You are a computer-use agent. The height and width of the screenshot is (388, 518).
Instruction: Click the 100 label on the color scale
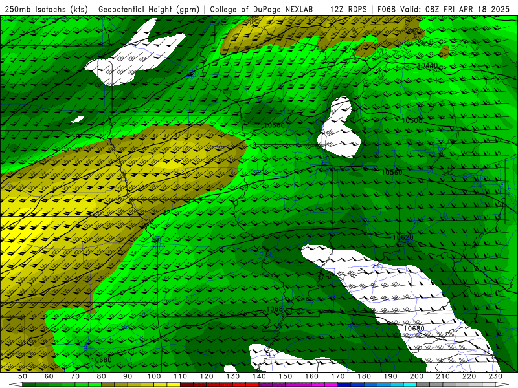(154, 376)
